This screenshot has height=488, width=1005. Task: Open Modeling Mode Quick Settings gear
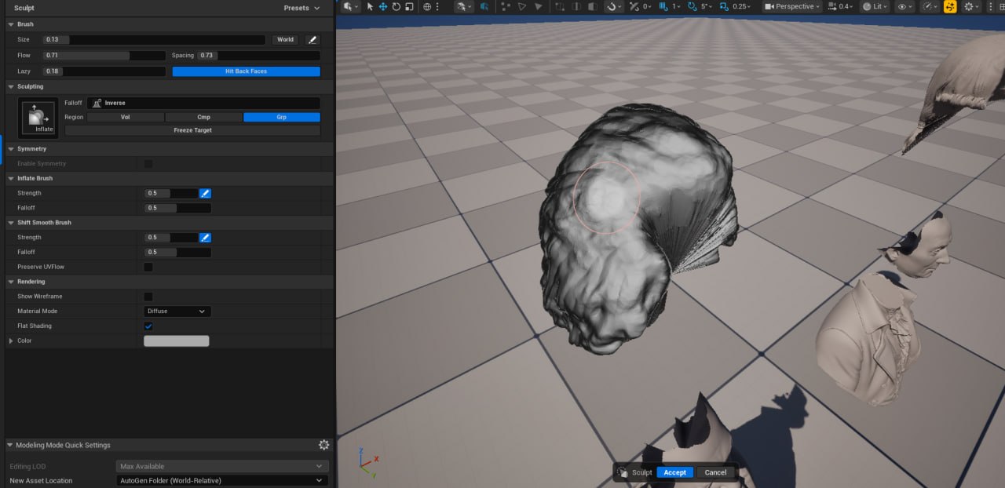click(323, 445)
